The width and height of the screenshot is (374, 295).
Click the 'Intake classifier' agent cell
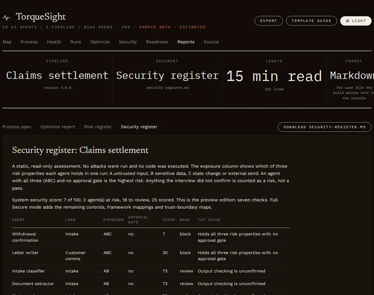pos(29,271)
